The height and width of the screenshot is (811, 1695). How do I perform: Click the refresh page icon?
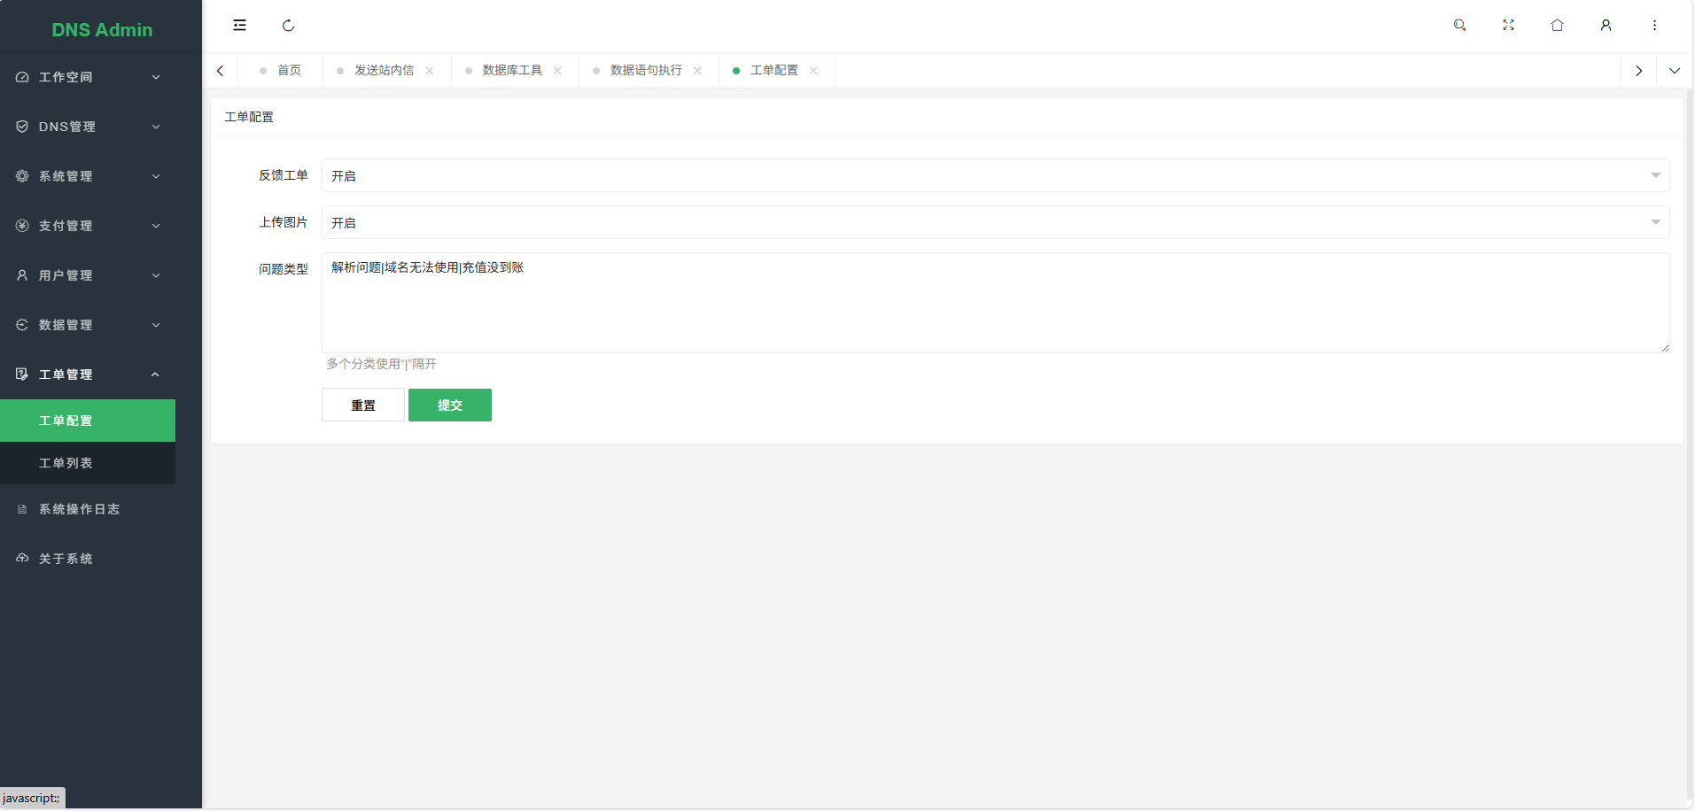288,26
